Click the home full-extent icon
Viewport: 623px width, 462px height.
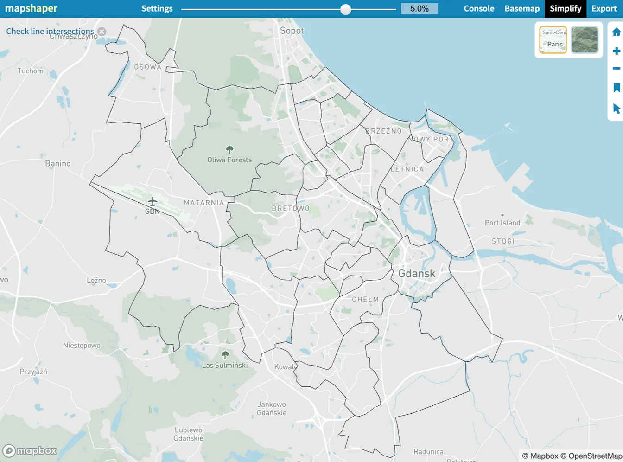pyautogui.click(x=616, y=32)
